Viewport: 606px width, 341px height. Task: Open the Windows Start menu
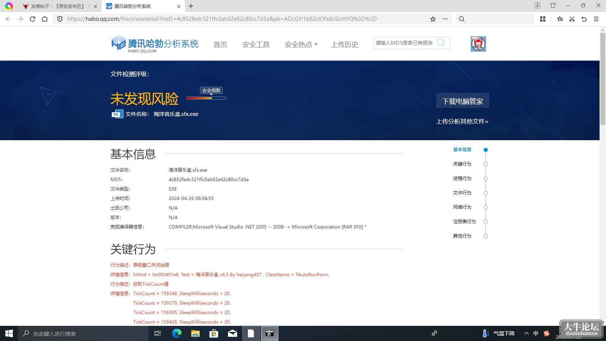click(x=9, y=333)
